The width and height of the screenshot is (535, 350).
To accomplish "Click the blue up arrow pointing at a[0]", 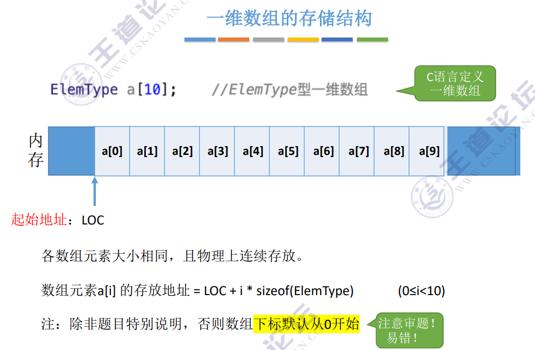I will pyautogui.click(x=95, y=191).
